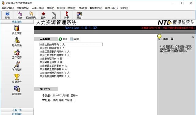This screenshot has width=196, height=115.
Task: Open the 人事工作(J) menu
Action: (x=38, y=8)
